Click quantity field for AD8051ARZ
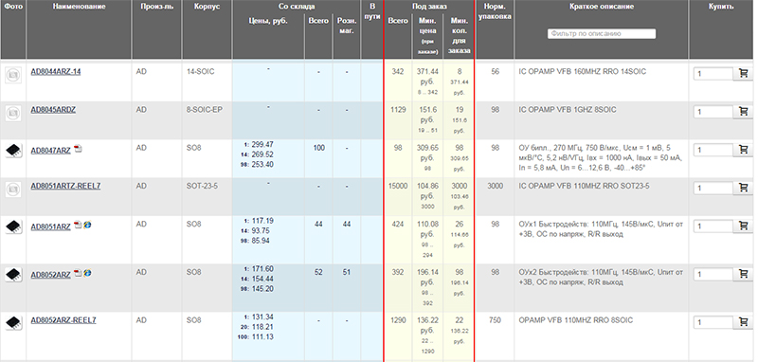The width and height of the screenshot is (758, 362). 713,226
